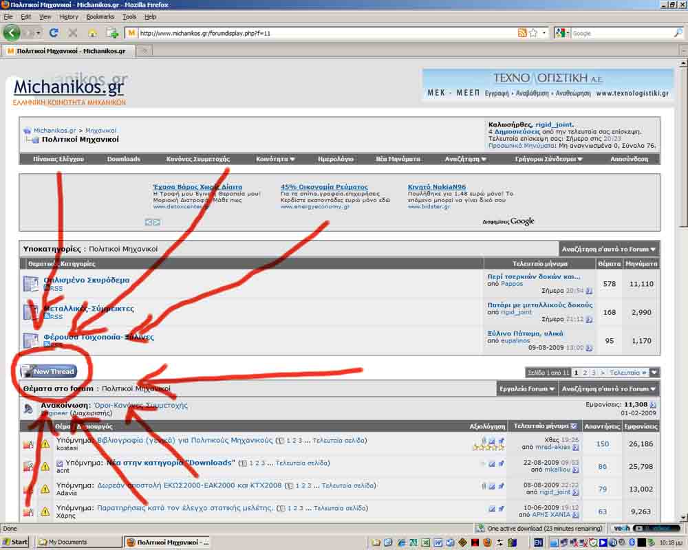Click inside the URL address field
The height and width of the screenshot is (550, 688).
pyautogui.click(x=323, y=32)
